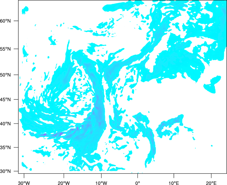The image size is (227, 185).
Task: Click the 40°N latitude label
Action: 5,124
